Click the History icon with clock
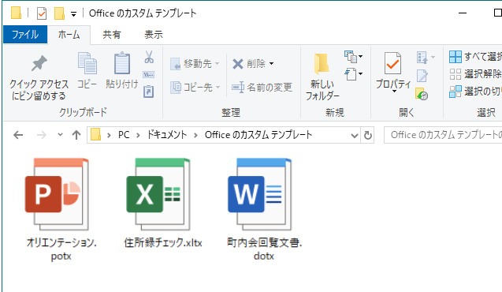Viewport: 502px width, 292px height. 422,94
